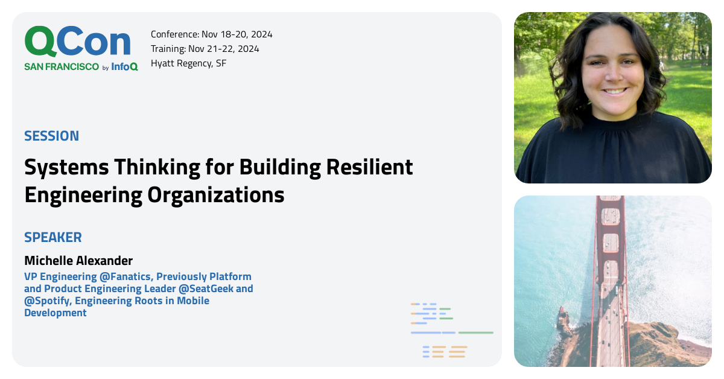
Task: Toggle the SESSION label
Action: point(51,136)
